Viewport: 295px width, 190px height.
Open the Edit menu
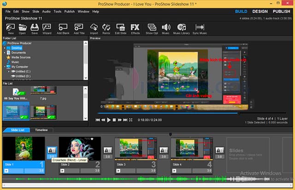coord(16,12)
